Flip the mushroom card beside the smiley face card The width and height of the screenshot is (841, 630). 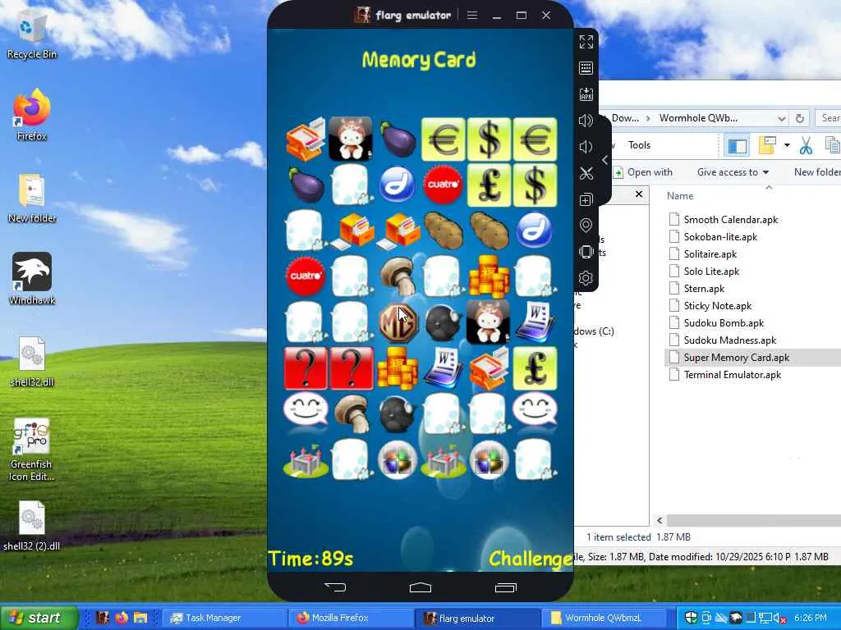coord(352,414)
